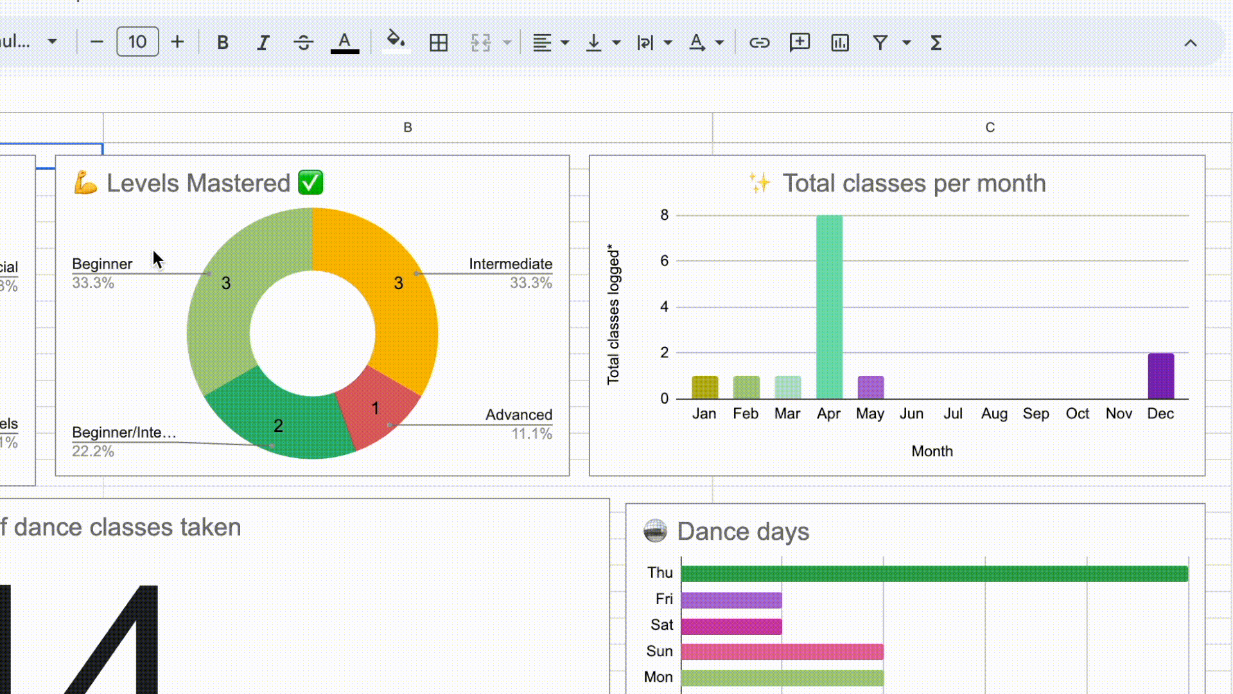Click the horizontal align icon

[542, 42]
